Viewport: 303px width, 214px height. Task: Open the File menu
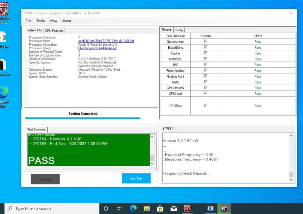point(29,21)
